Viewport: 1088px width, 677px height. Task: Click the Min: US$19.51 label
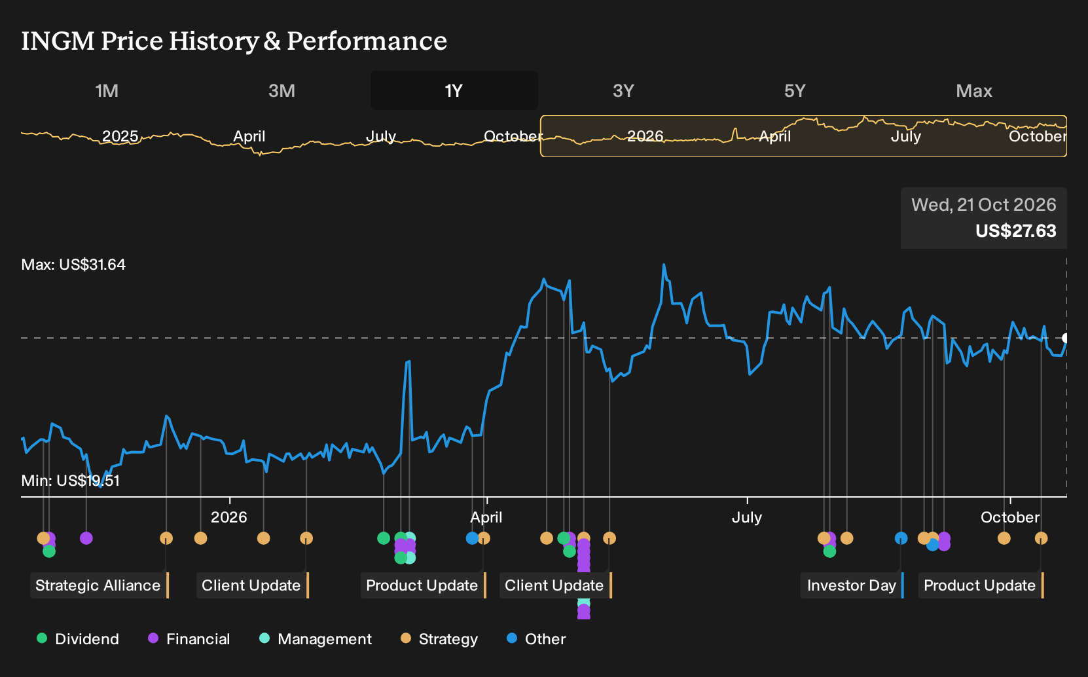[x=71, y=481]
